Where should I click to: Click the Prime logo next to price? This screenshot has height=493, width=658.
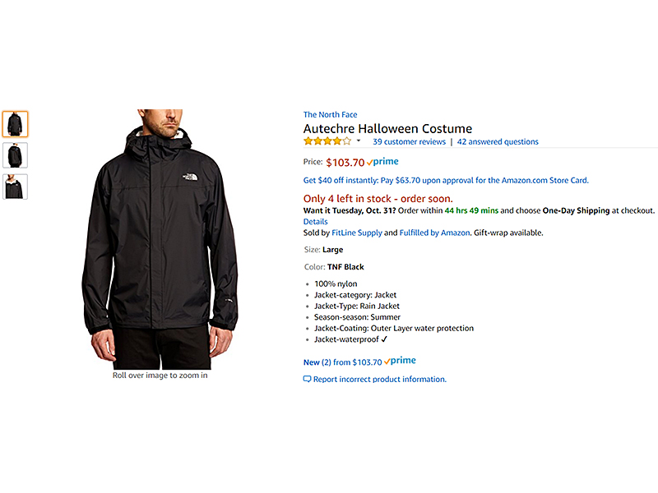tap(382, 161)
